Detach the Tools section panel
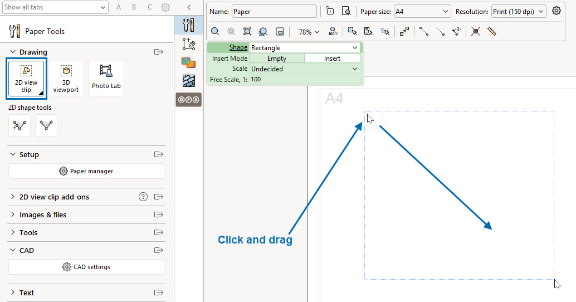This screenshot has height=302, width=576. pos(159,232)
